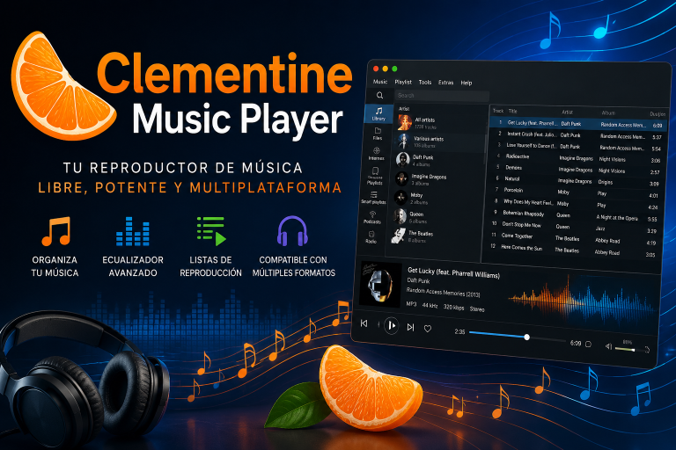Select the Bohemian Rhapsody track row
The width and height of the screenshot is (676, 450).
pyautogui.click(x=571, y=215)
